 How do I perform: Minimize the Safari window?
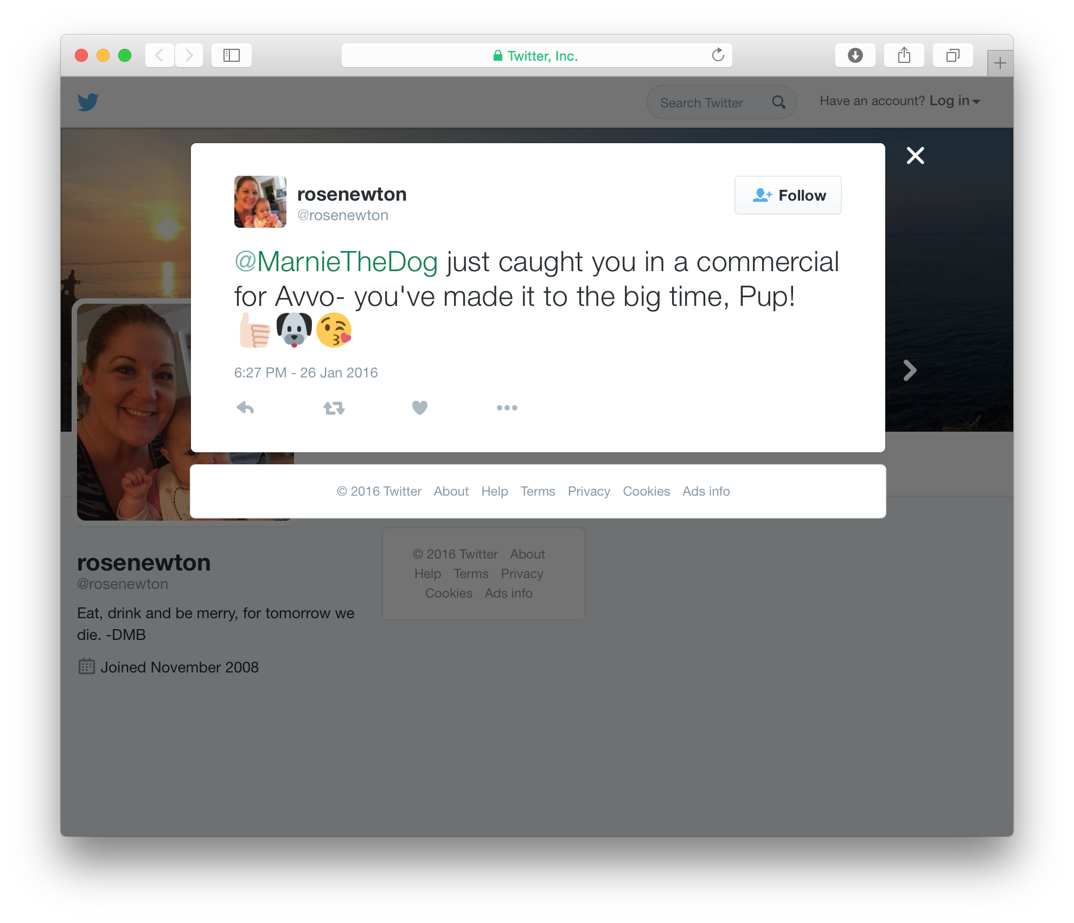coord(103,55)
